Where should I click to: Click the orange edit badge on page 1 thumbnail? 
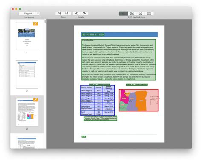coord(35,23)
